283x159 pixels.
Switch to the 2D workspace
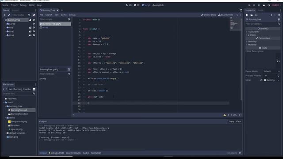click(x=129, y=5)
